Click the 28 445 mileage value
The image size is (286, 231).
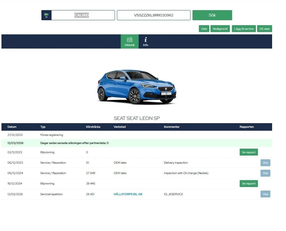pos(91,184)
